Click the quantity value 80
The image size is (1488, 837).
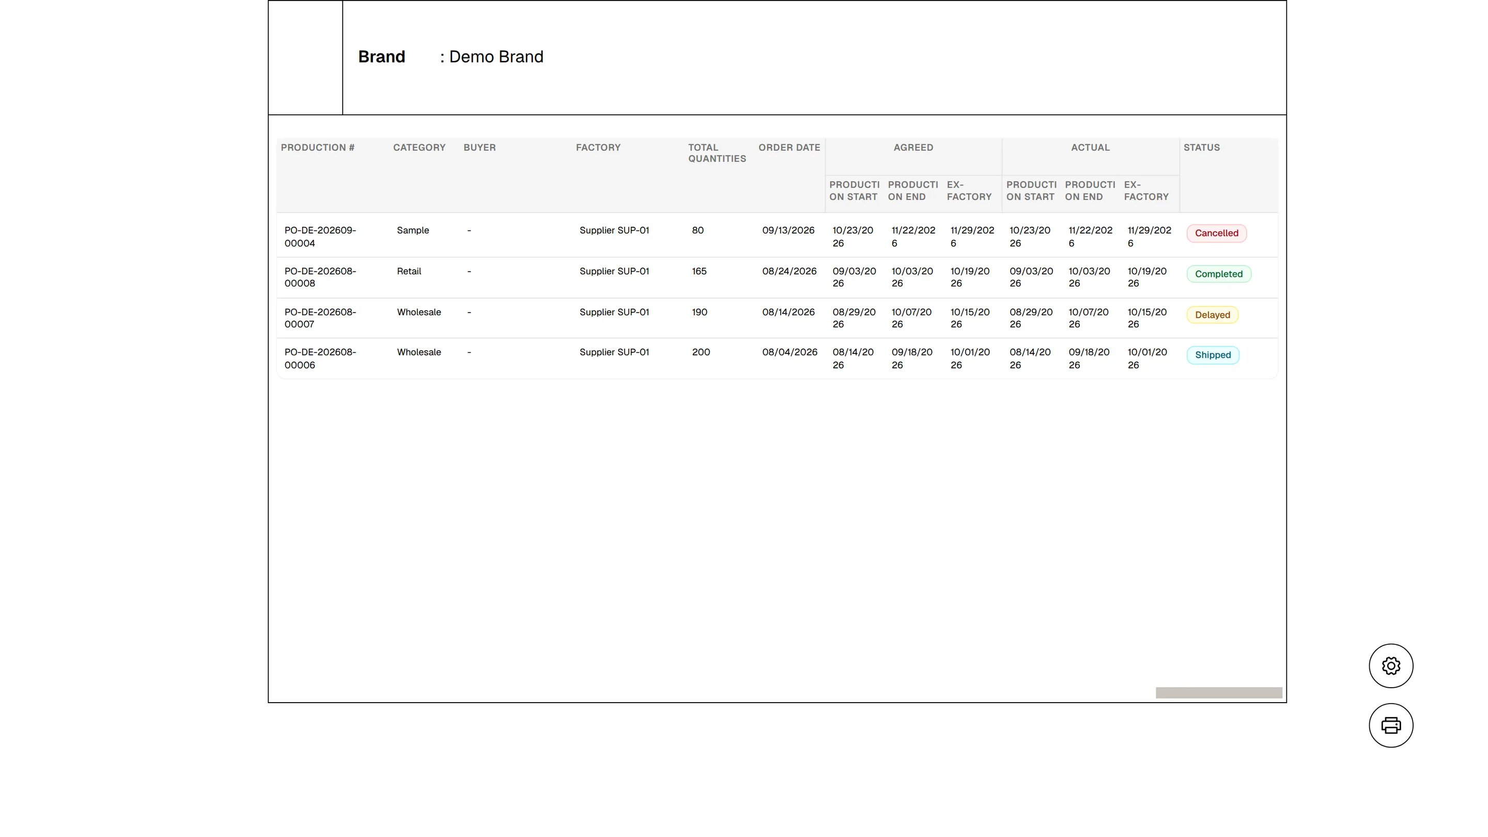698,230
